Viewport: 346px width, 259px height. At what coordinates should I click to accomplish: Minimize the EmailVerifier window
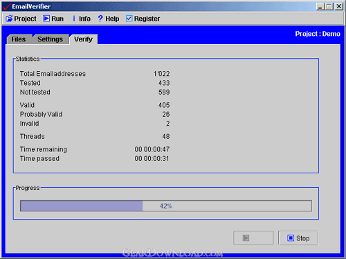click(x=320, y=6)
